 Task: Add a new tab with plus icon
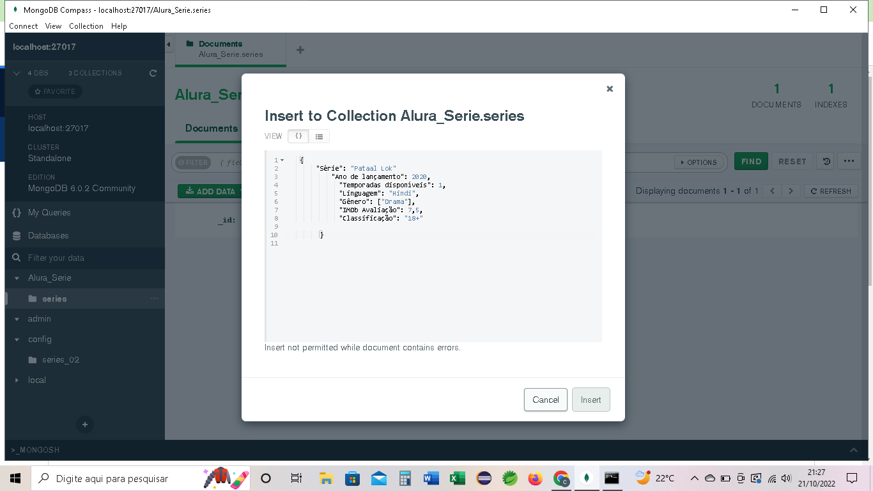point(300,50)
